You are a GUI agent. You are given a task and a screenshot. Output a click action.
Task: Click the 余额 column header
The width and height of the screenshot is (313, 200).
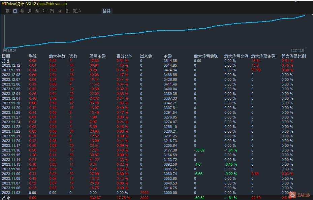click(168, 56)
